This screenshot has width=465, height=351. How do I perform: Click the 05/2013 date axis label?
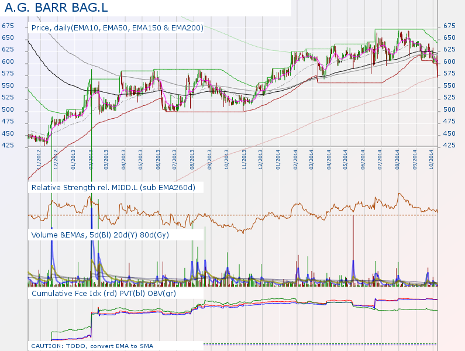coord(140,160)
